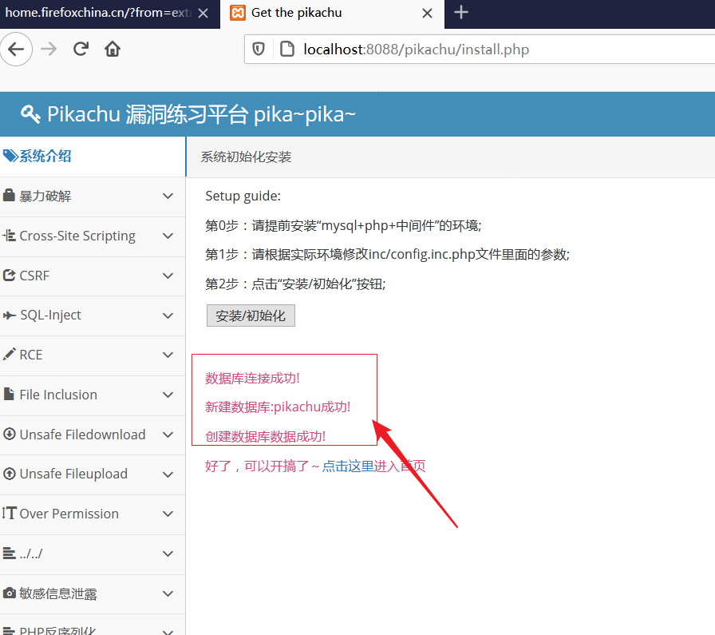The height and width of the screenshot is (635, 715).
Task: Select the Get the pikachu tab
Action: tap(333, 14)
